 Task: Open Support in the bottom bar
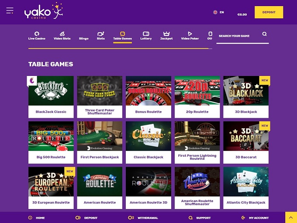200,218
